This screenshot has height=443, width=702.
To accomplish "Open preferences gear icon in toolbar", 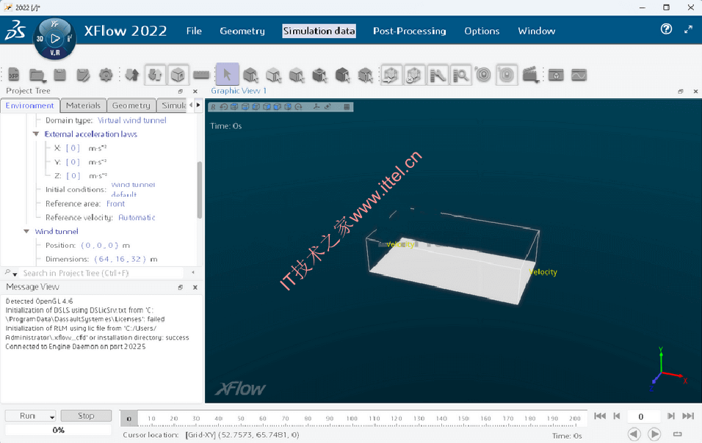I will click(x=106, y=75).
